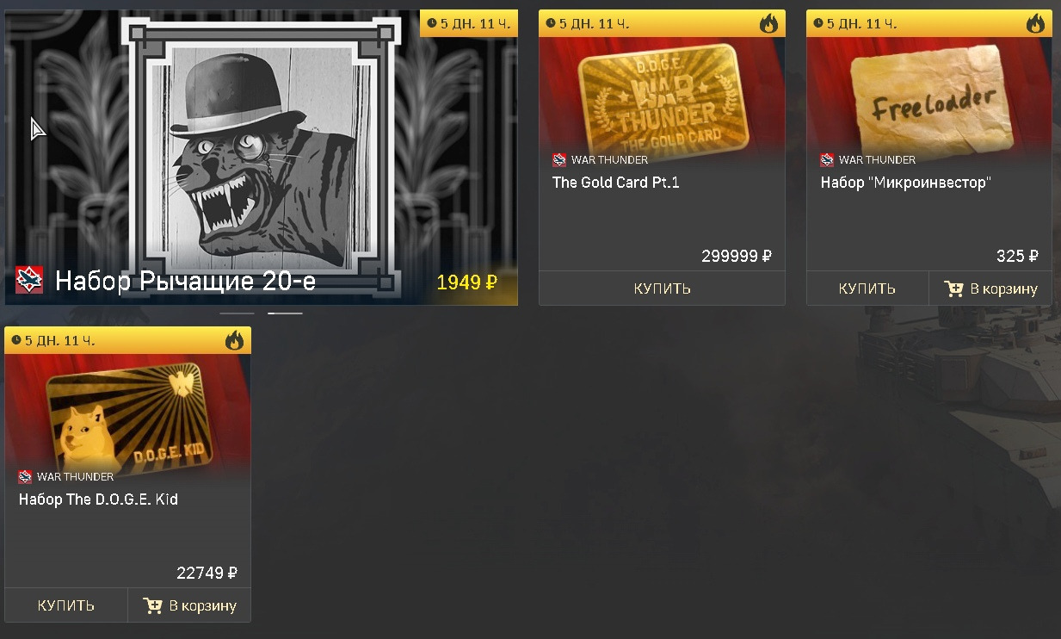1061x639 pixels.
Task: Open the D.O.G.E. Kid doge card image
Action: (127, 415)
